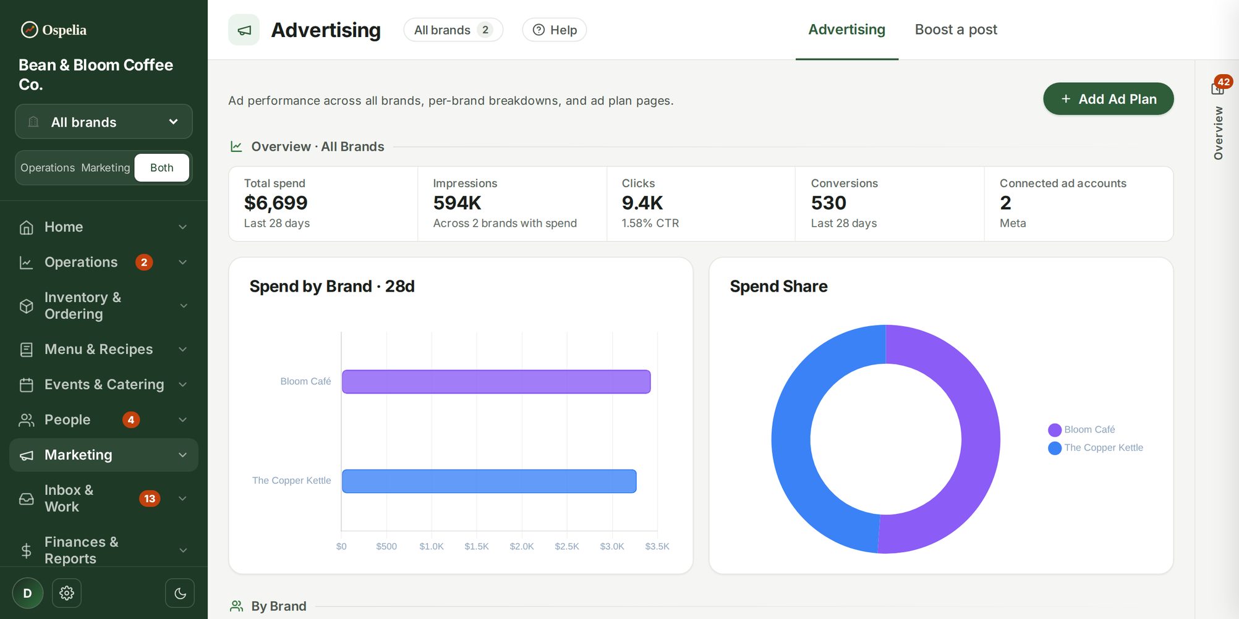
Task: Click the Overview section chart icon
Action: (x=236, y=146)
